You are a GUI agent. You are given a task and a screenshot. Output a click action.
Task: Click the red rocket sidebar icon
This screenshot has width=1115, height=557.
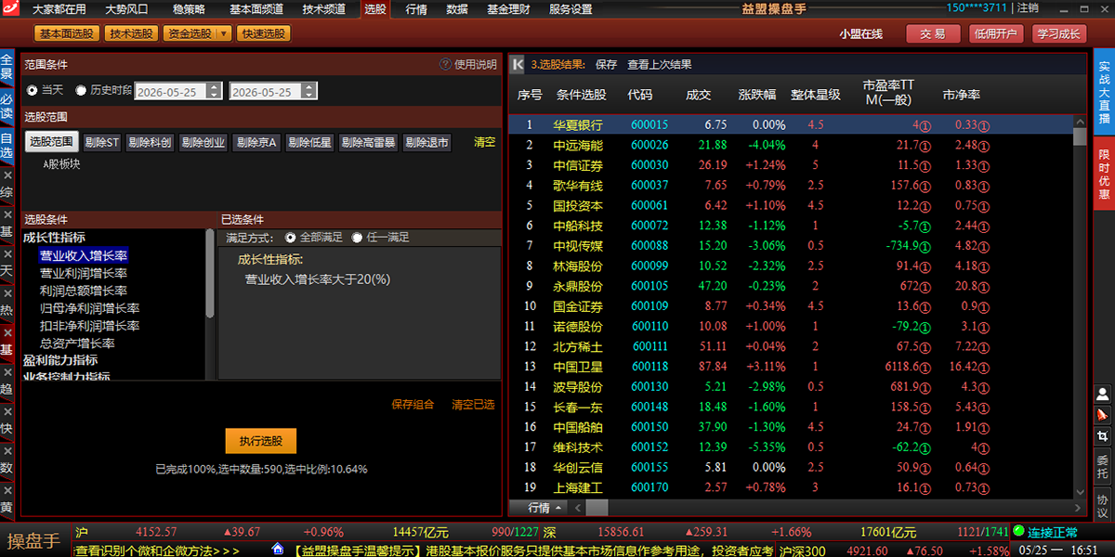point(1103,414)
